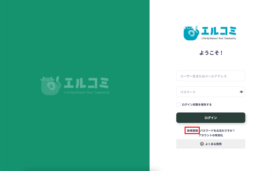Click the ようこそ! welcome heading
This screenshot has width=272, height=171.
[211, 53]
